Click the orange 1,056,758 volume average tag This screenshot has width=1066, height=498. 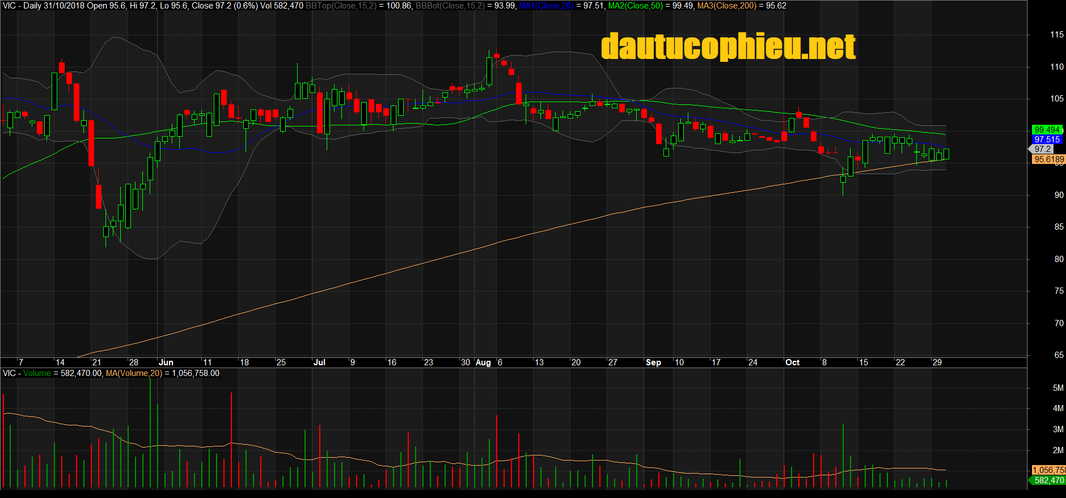(1048, 470)
